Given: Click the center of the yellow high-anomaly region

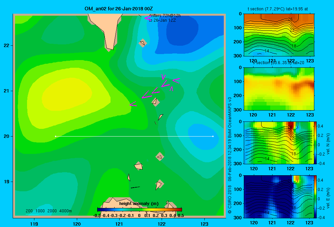Looking at the screenshot, I should (66, 95).
